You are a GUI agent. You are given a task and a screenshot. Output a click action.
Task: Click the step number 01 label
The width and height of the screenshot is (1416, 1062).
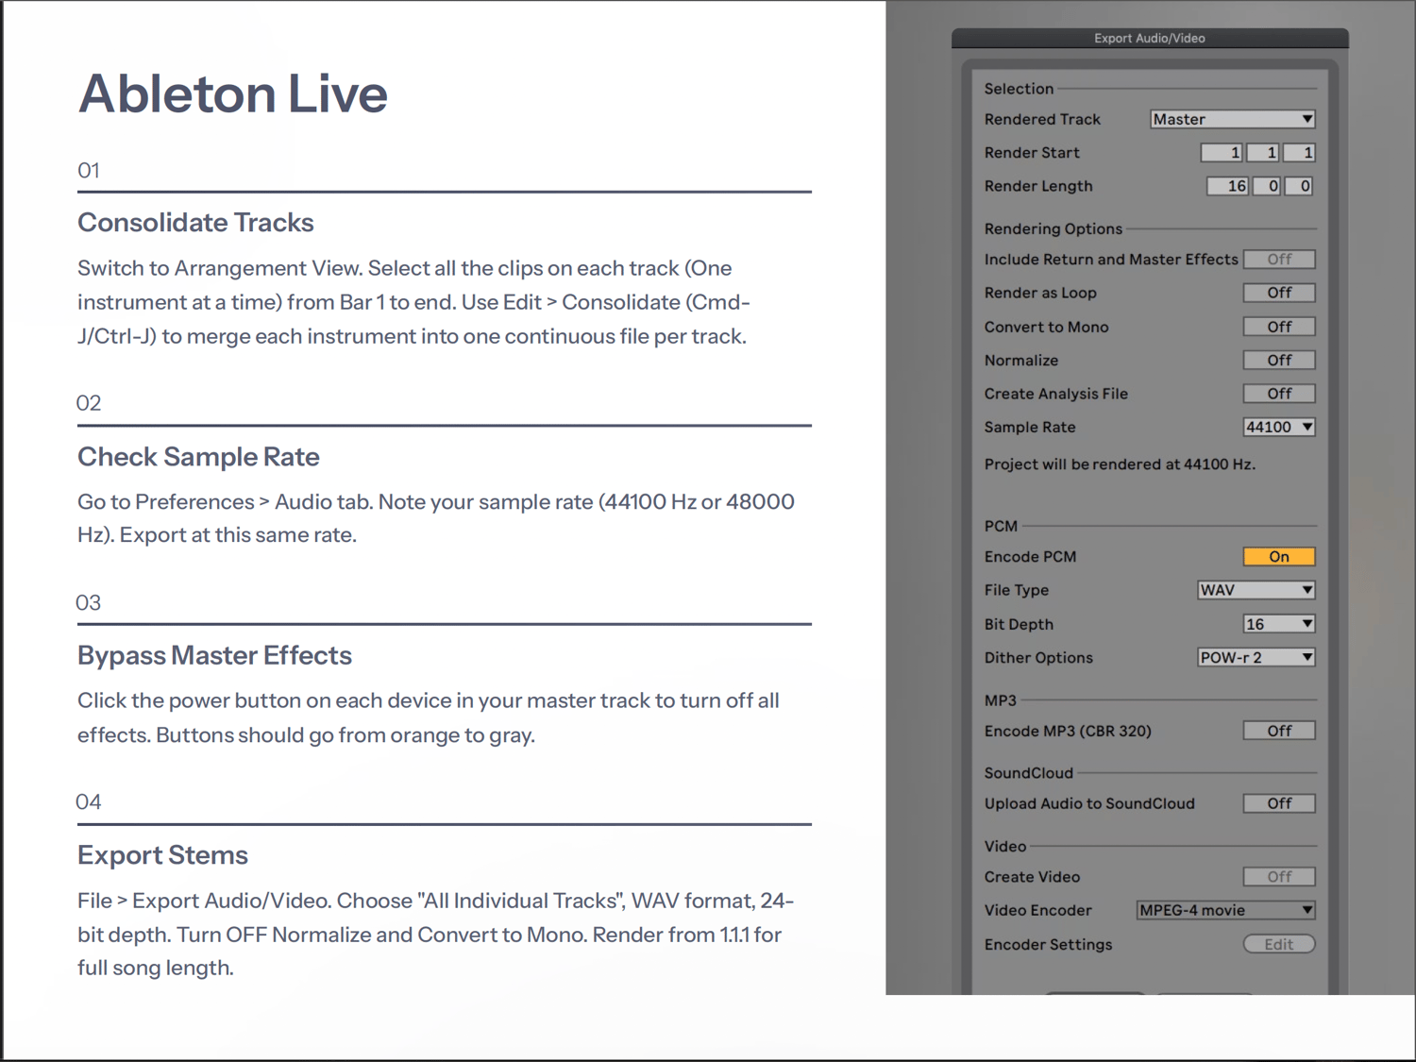(89, 171)
